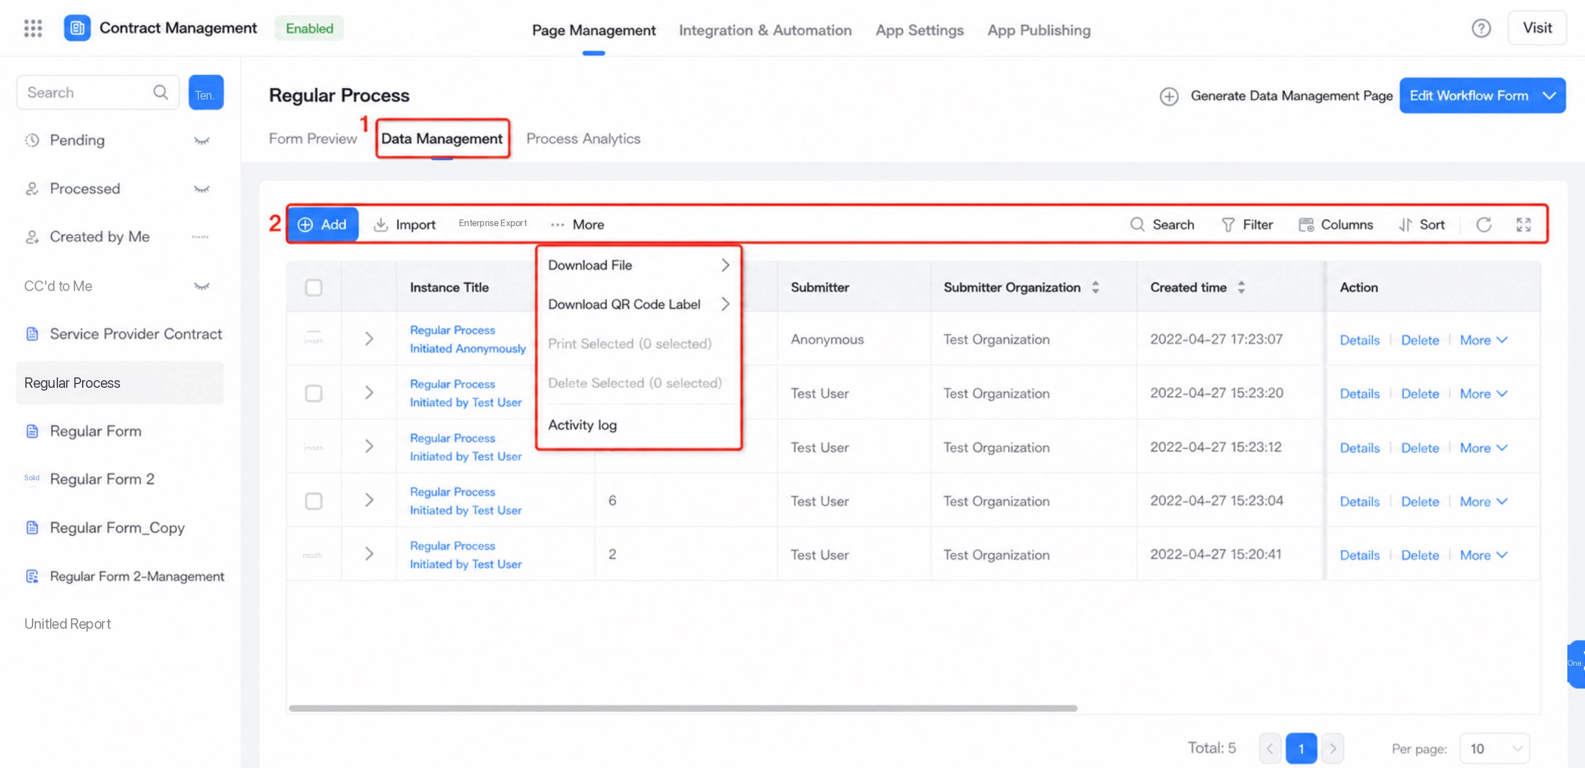The width and height of the screenshot is (1585, 768).
Task: Open the Per page selector
Action: [x=1495, y=748]
